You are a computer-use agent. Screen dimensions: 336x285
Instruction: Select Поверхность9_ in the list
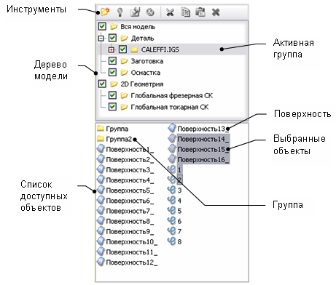tap(130, 231)
